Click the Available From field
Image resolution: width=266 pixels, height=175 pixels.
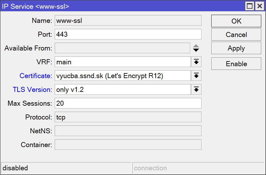point(122,48)
